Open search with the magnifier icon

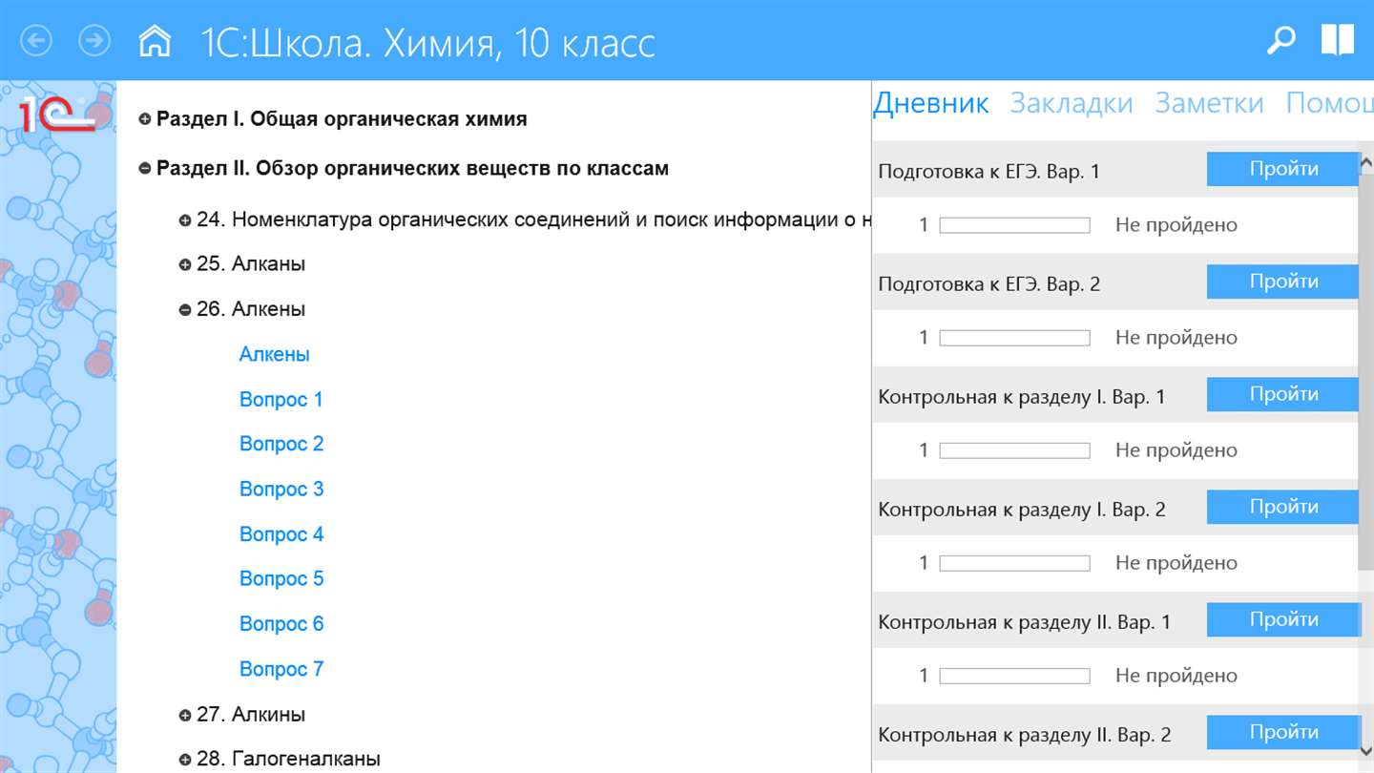1280,40
